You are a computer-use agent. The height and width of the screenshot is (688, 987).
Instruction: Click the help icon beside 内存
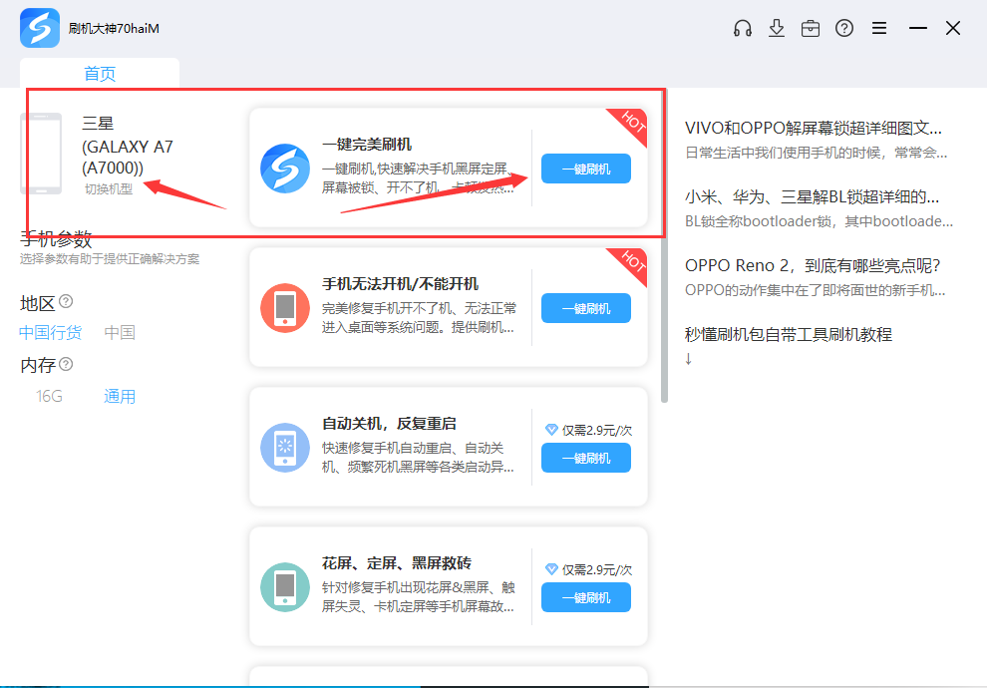66,364
